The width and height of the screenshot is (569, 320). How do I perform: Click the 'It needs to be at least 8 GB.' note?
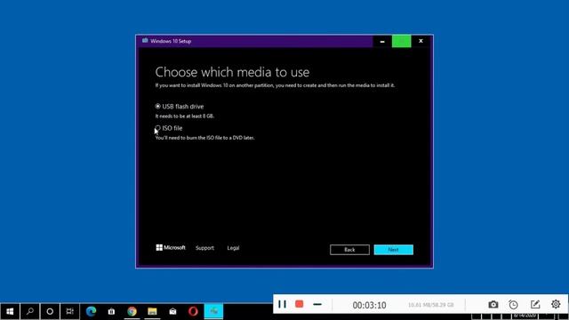click(185, 116)
